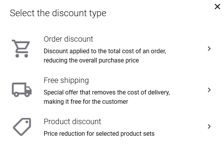Image resolution: width=224 pixels, height=150 pixels.
Task: Choose the order-level discount option row
Action: [112, 49]
